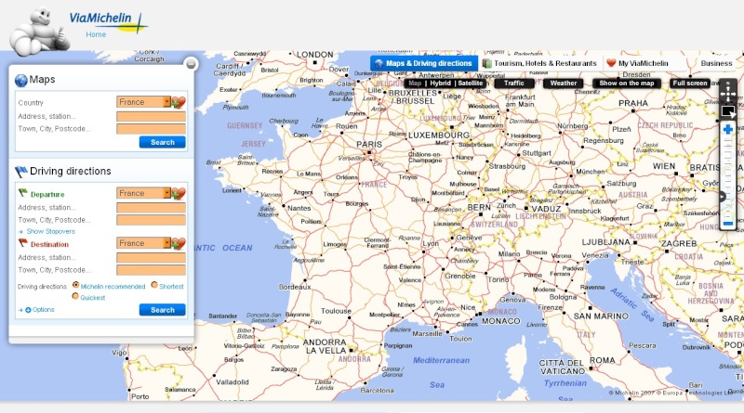Switch map view to Hybrid mode
744x413 pixels.
(440, 83)
